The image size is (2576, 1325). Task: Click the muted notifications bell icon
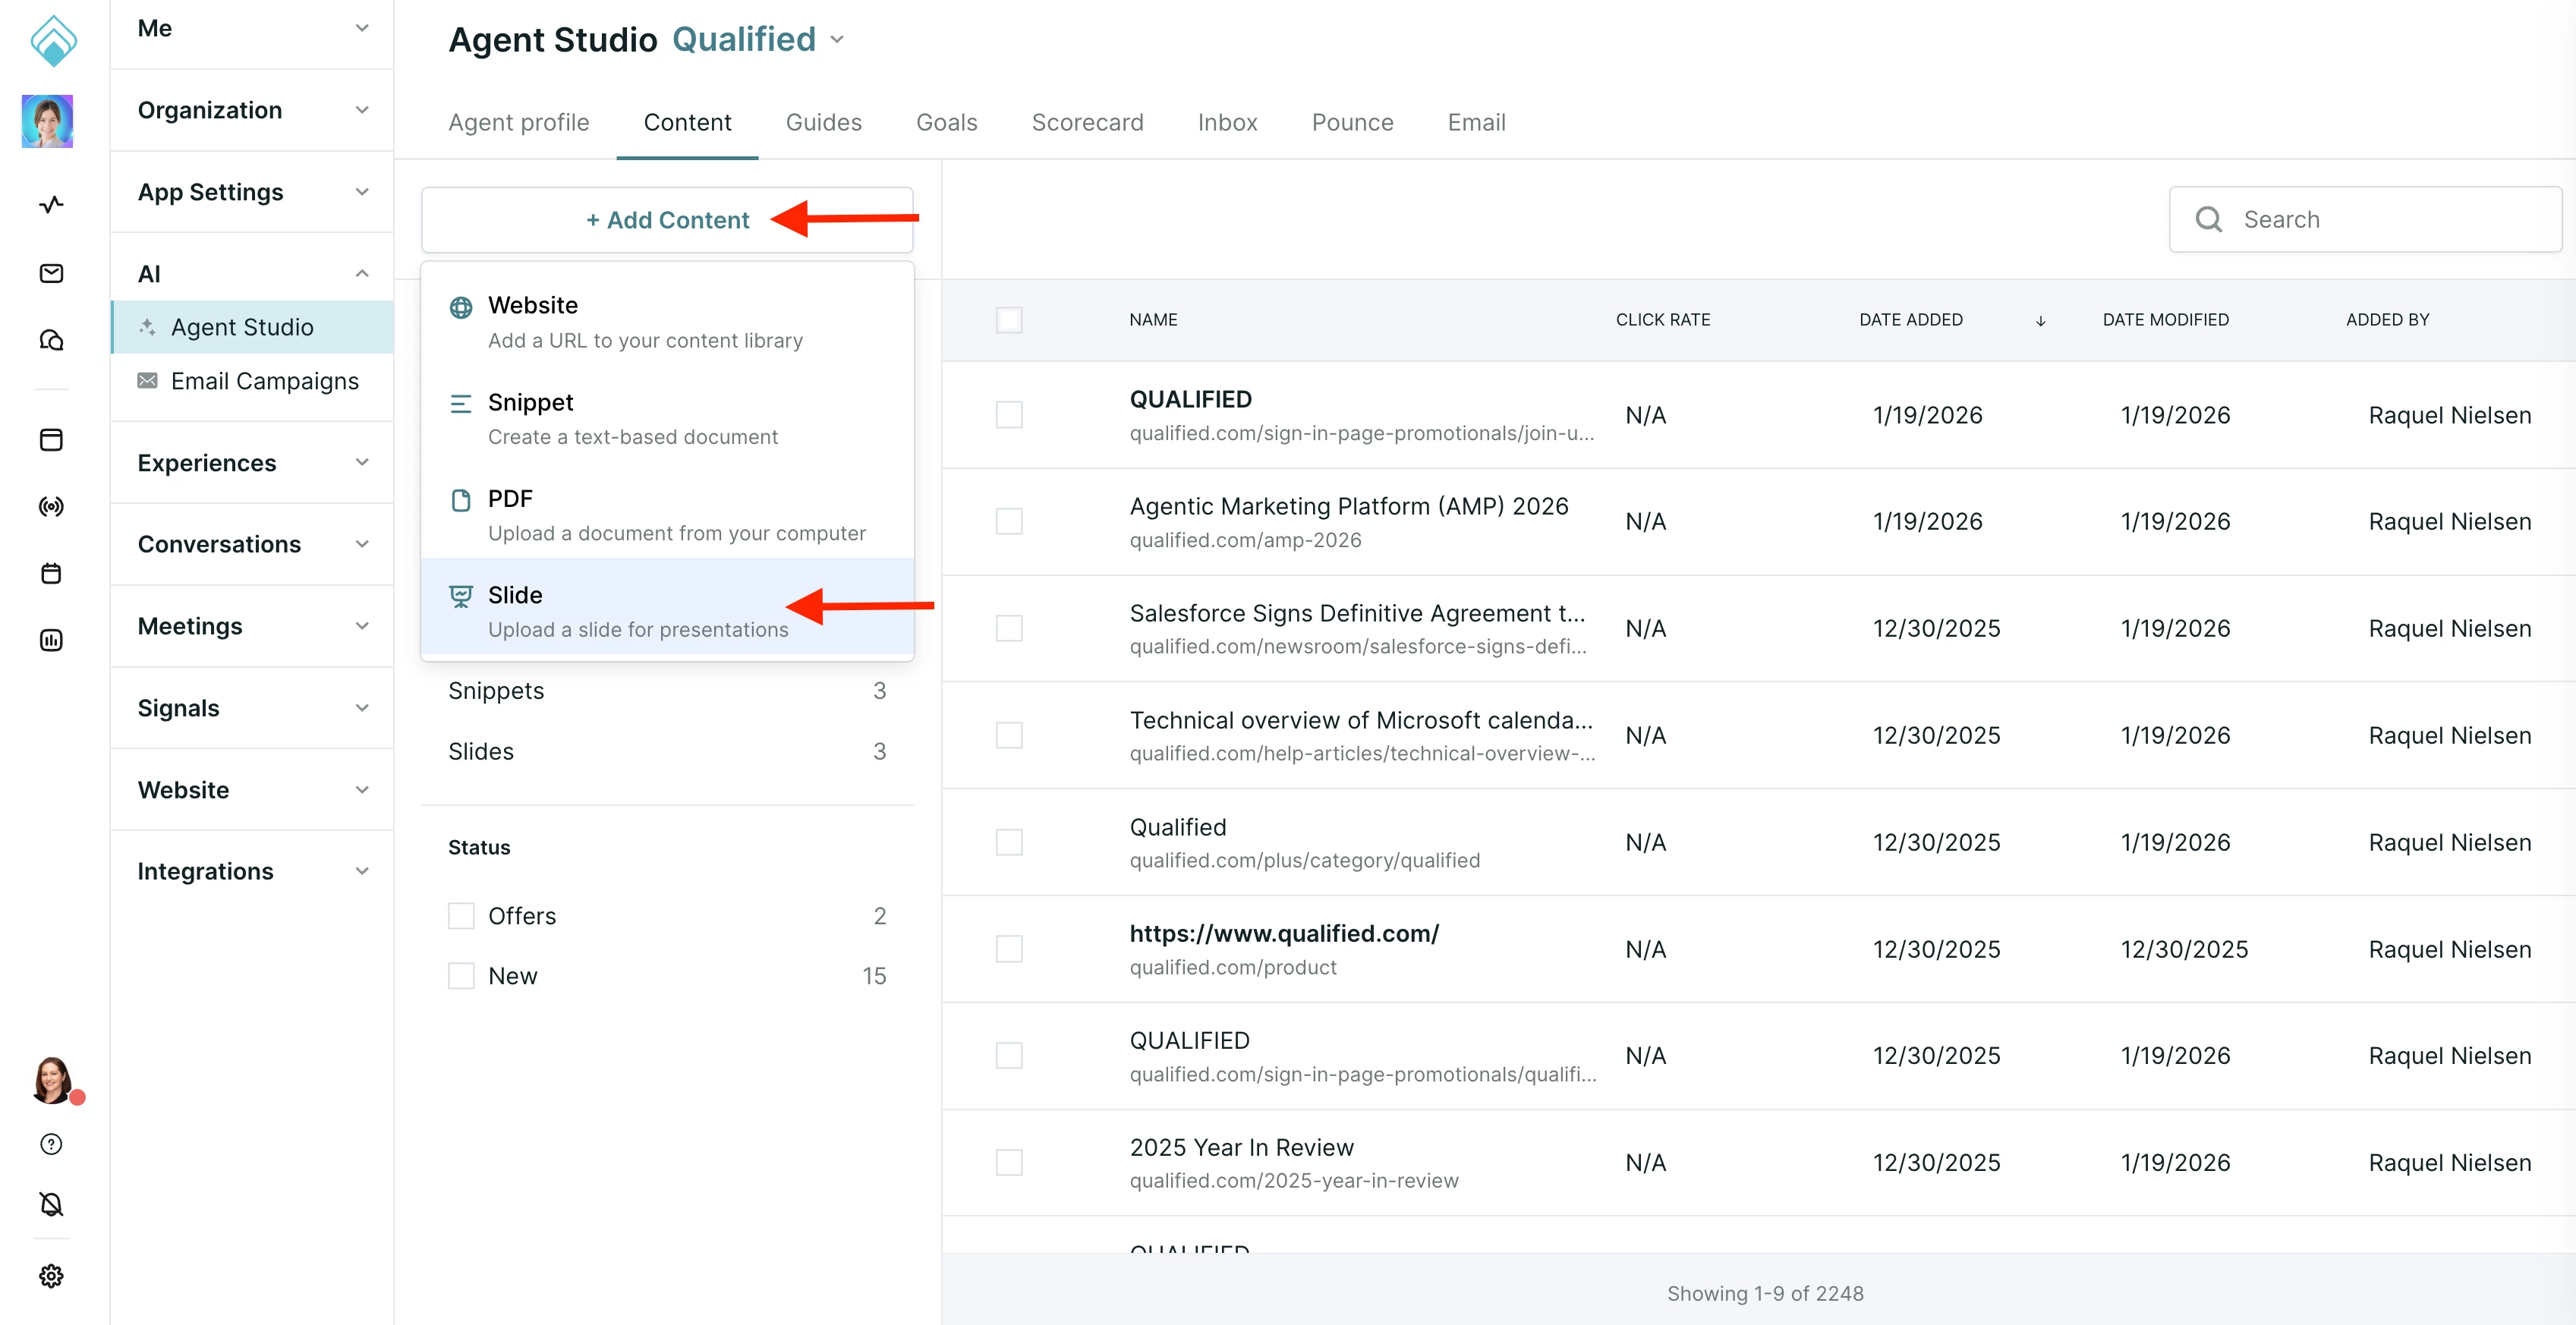point(51,1204)
